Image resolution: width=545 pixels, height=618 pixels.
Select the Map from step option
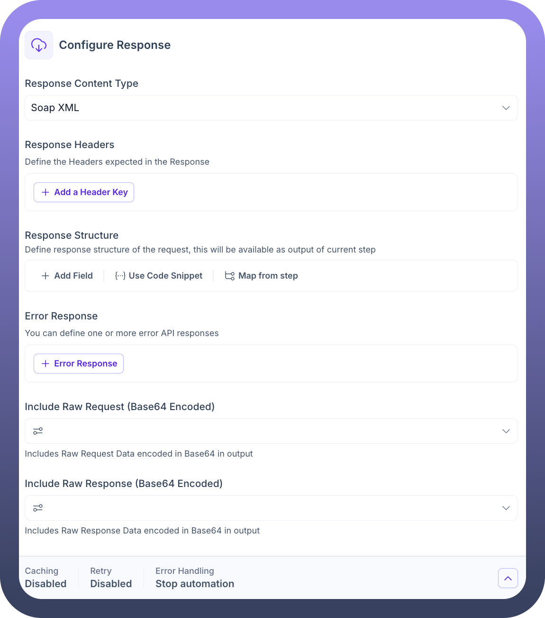click(x=268, y=276)
